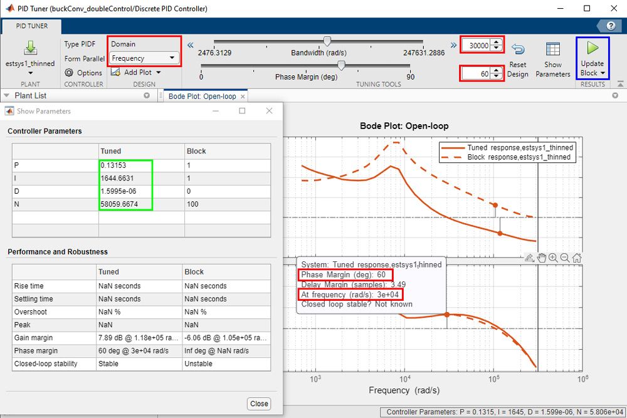Open PID Tuner help question mark
The height and width of the screenshot is (418, 627).
click(x=612, y=26)
